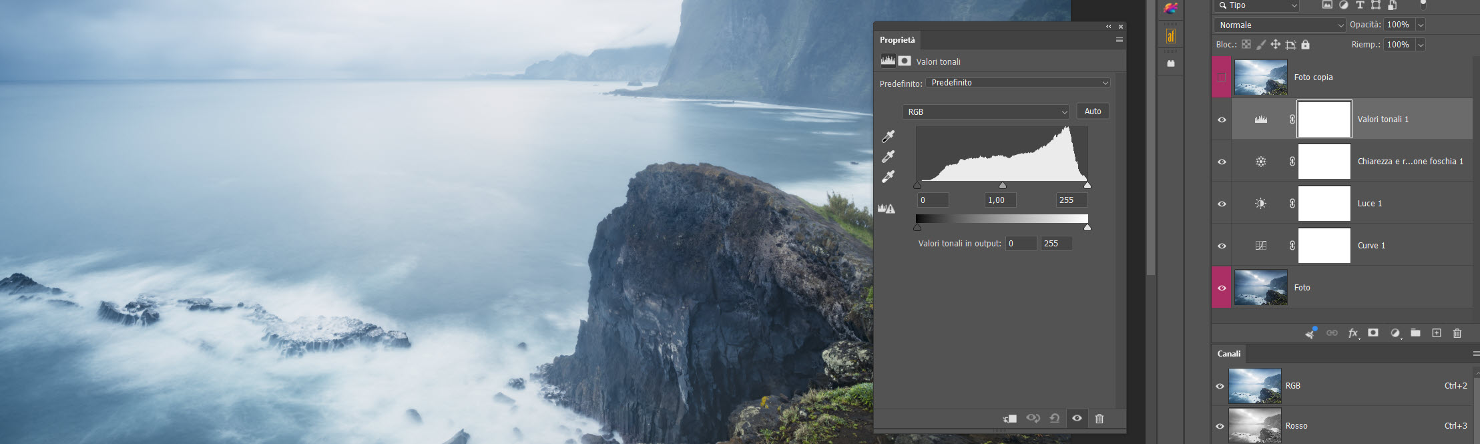Adjust the input highlight slider handle
Screen dimensions: 1480x444
[1087, 186]
